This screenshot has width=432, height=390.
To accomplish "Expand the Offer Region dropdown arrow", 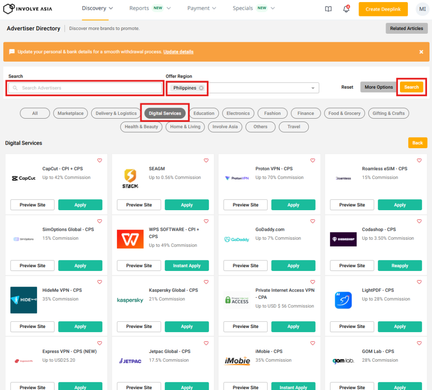I will click(x=313, y=88).
